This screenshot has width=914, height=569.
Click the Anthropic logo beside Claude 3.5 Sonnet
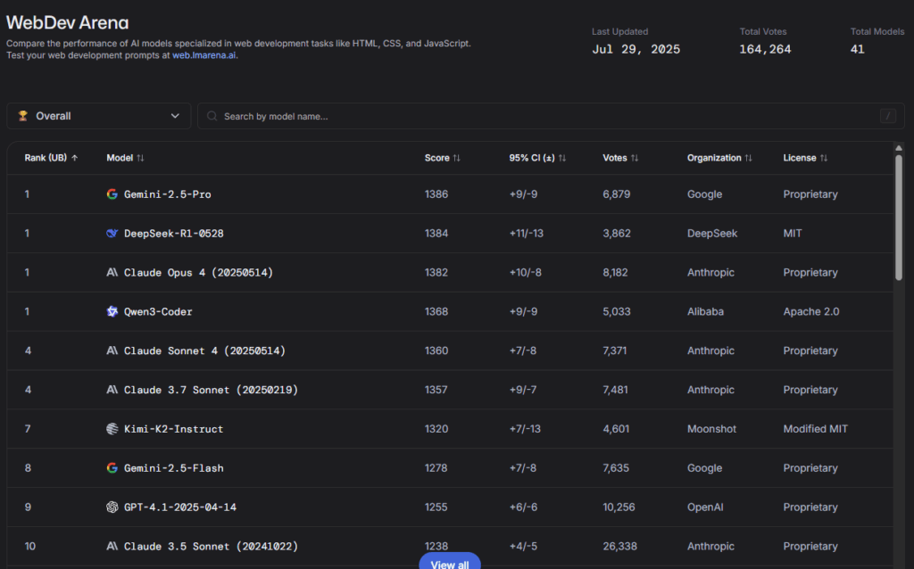click(x=112, y=546)
